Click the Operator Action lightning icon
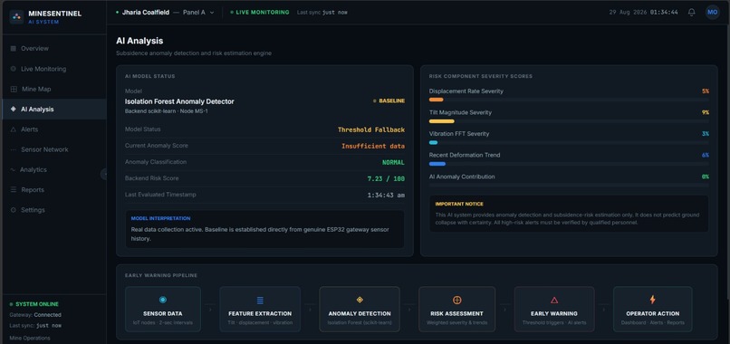The height and width of the screenshot is (344, 730). 653,300
